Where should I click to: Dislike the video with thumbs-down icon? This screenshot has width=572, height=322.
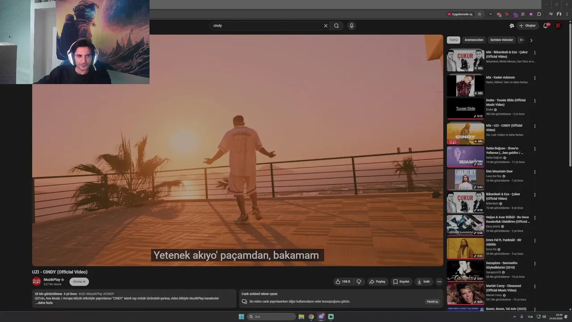359,282
